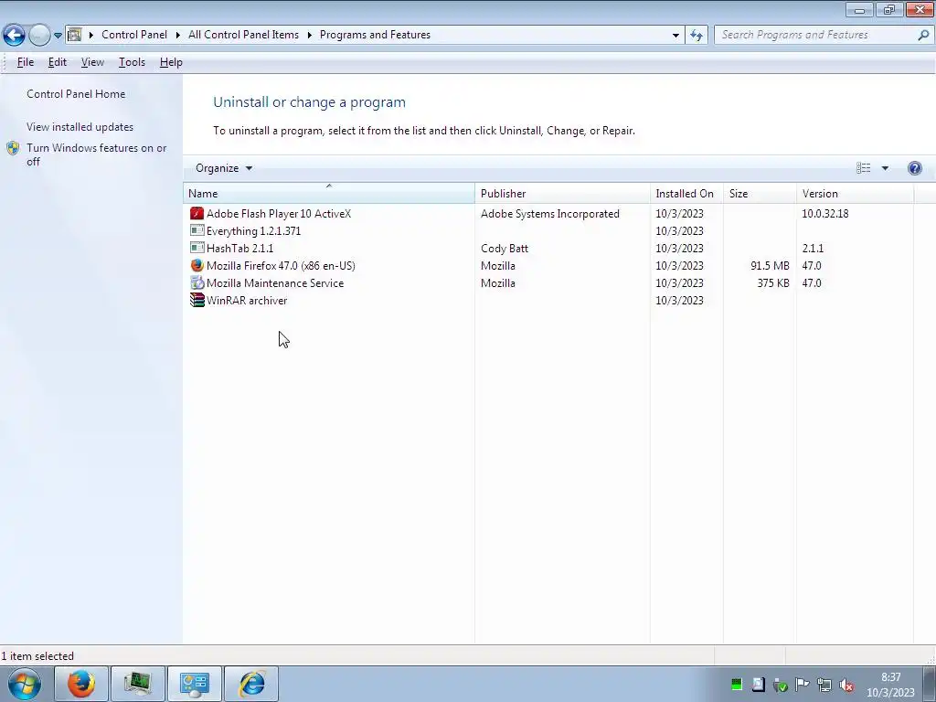The image size is (936, 702).
Task: Click the magnifier search icon
Action: 923,35
